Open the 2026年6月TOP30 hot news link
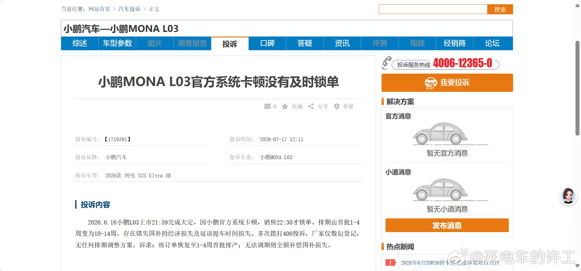 point(450,263)
